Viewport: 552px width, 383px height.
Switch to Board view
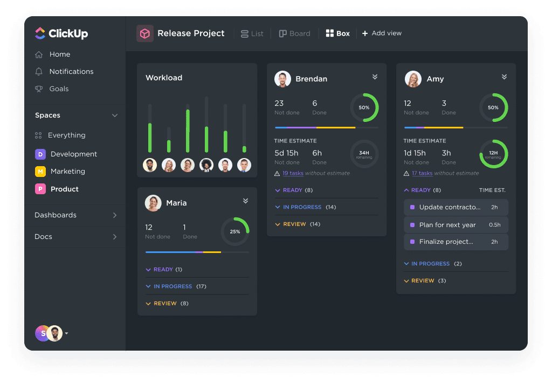(x=294, y=33)
